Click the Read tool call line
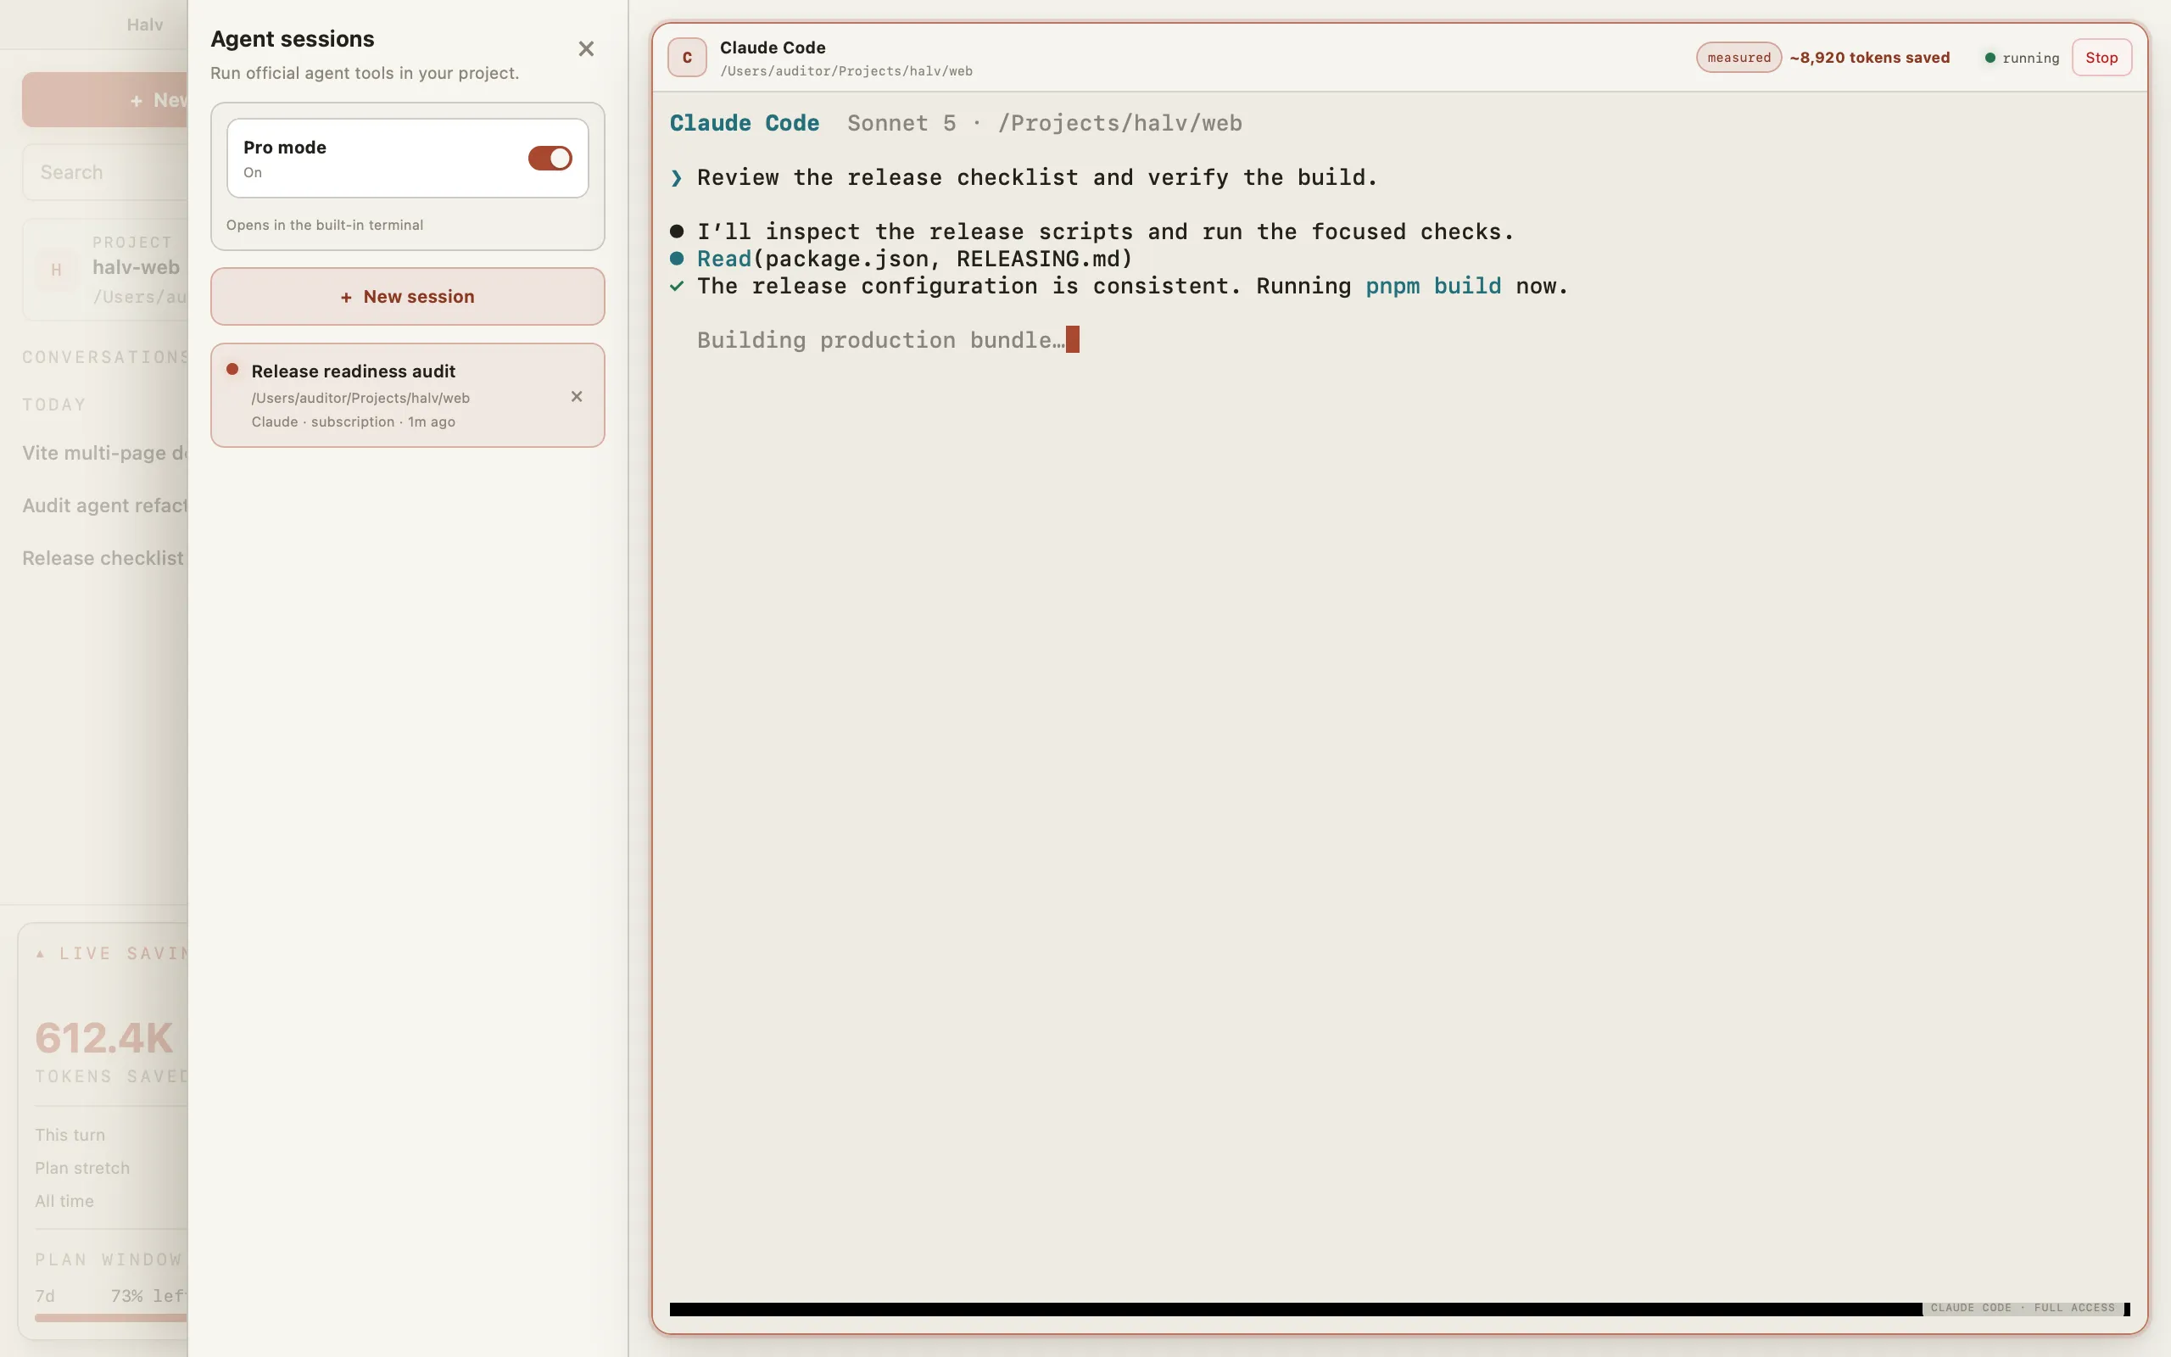Viewport: 2171px width, 1357px height. pos(901,259)
